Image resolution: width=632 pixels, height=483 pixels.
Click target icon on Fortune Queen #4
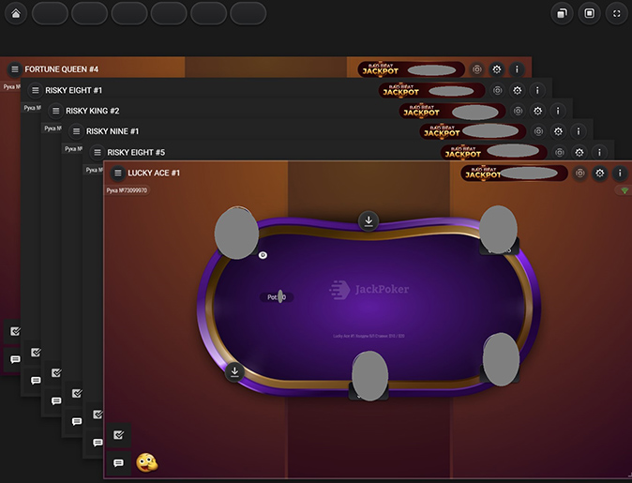pos(477,69)
